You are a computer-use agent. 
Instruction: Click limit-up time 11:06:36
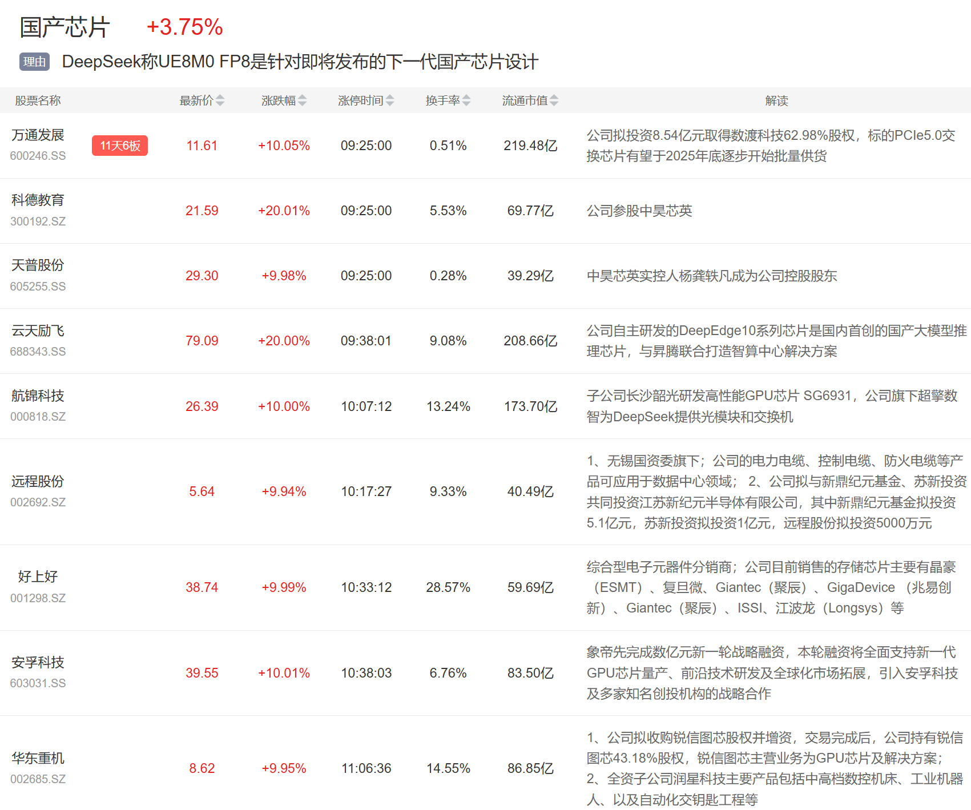pos(366,768)
